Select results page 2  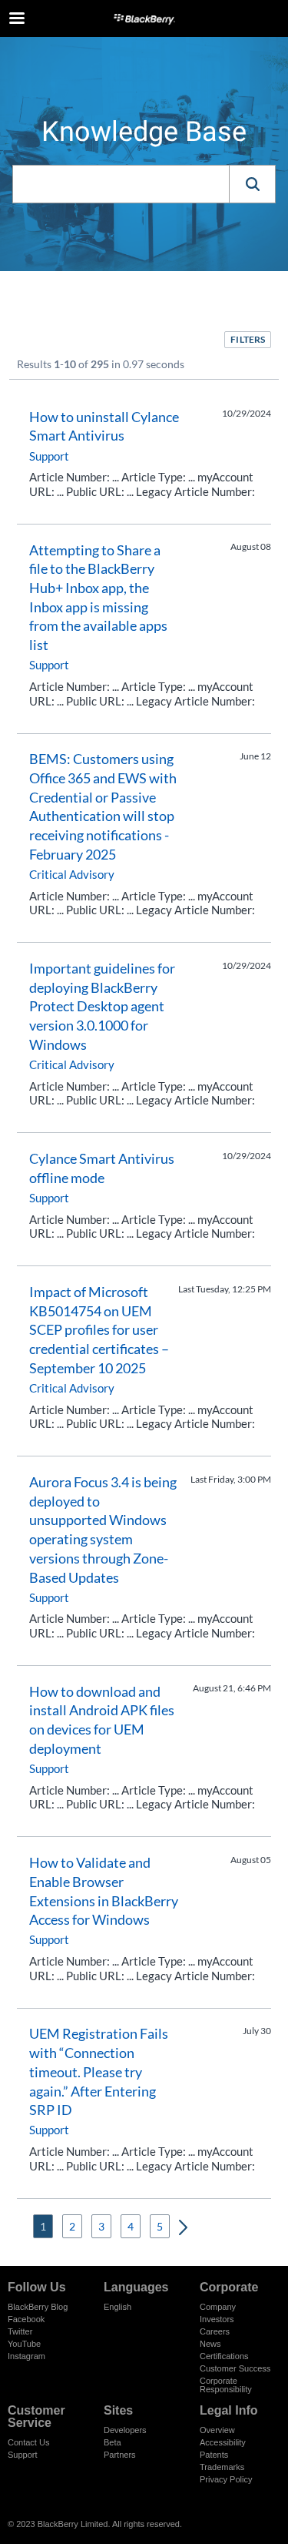[72, 2226]
